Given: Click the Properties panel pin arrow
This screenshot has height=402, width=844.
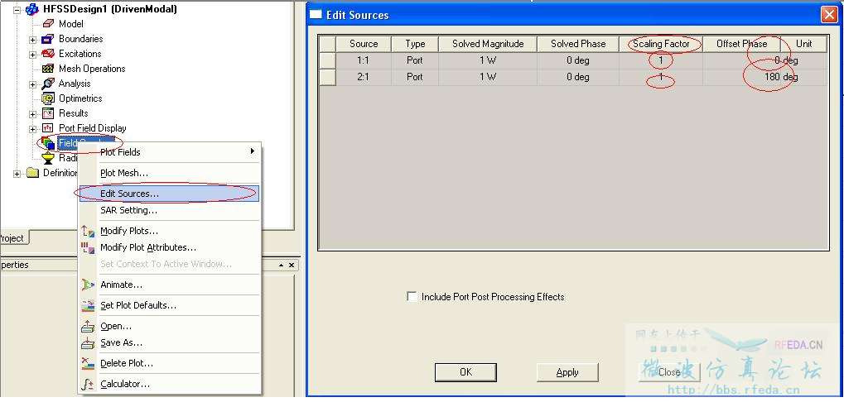Looking at the screenshot, I should (281, 266).
